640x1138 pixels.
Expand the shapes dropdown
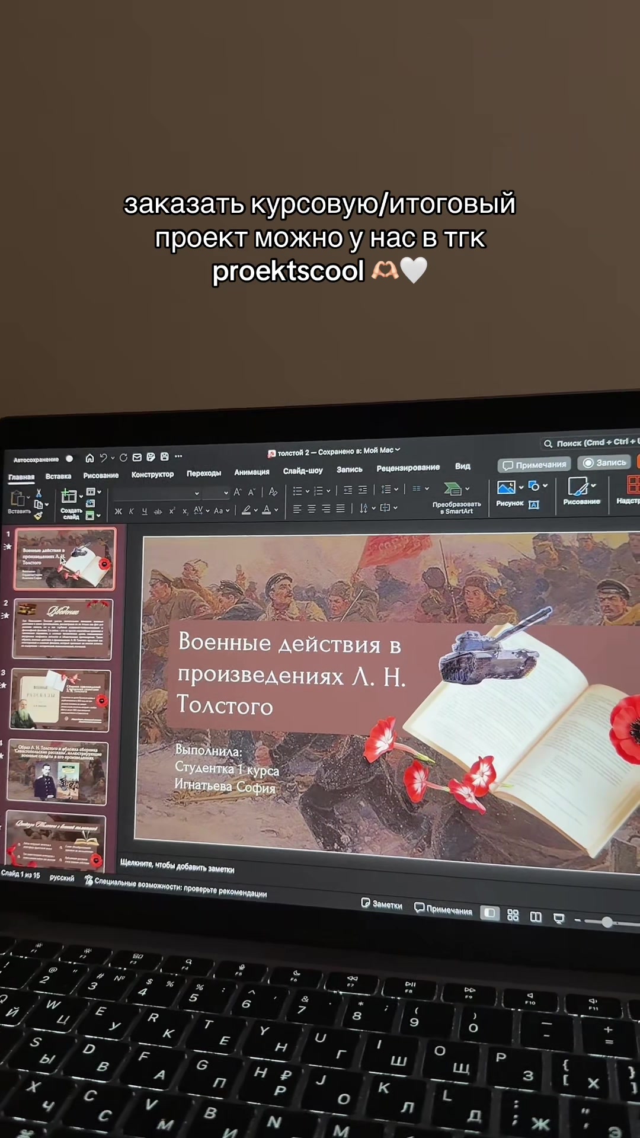(545, 485)
